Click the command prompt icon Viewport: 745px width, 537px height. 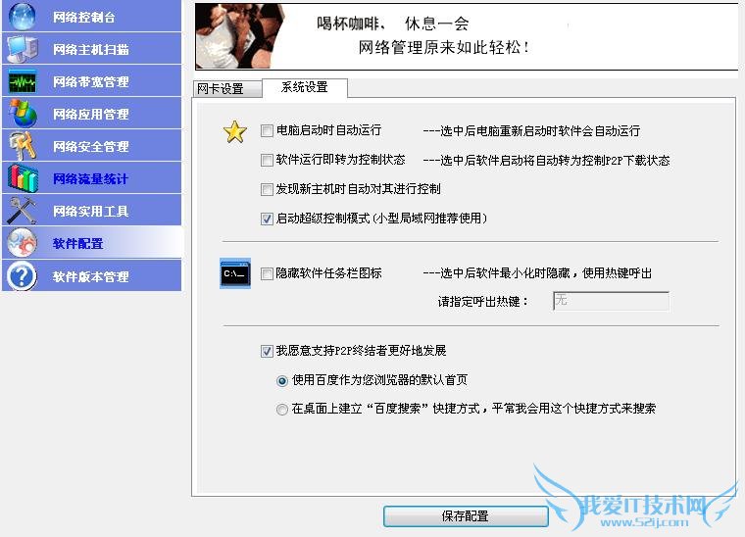point(235,273)
